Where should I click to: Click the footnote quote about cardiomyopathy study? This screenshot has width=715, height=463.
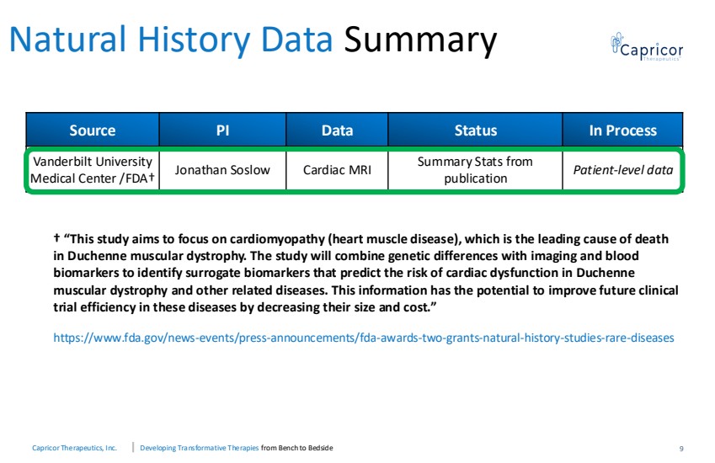click(366, 273)
